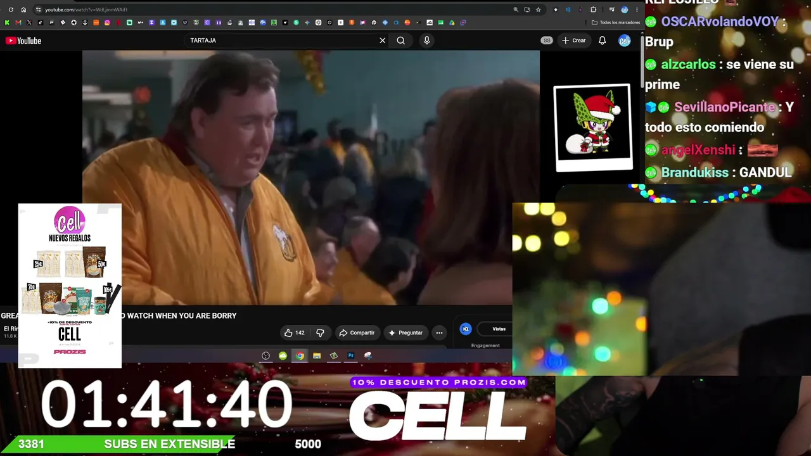Open the Google Drive bookmark
This screenshot has height=456, width=811.
coord(452,23)
